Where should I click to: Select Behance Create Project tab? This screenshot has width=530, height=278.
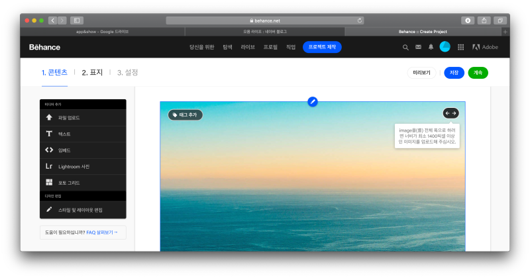pos(423,32)
